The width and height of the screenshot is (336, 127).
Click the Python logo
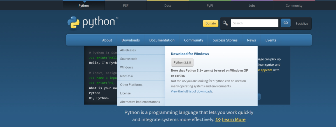pyautogui.click(x=93, y=23)
